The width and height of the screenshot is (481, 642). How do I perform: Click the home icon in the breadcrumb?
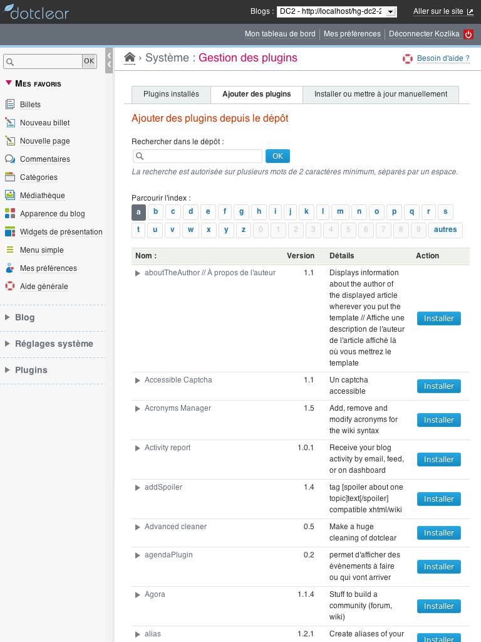130,58
